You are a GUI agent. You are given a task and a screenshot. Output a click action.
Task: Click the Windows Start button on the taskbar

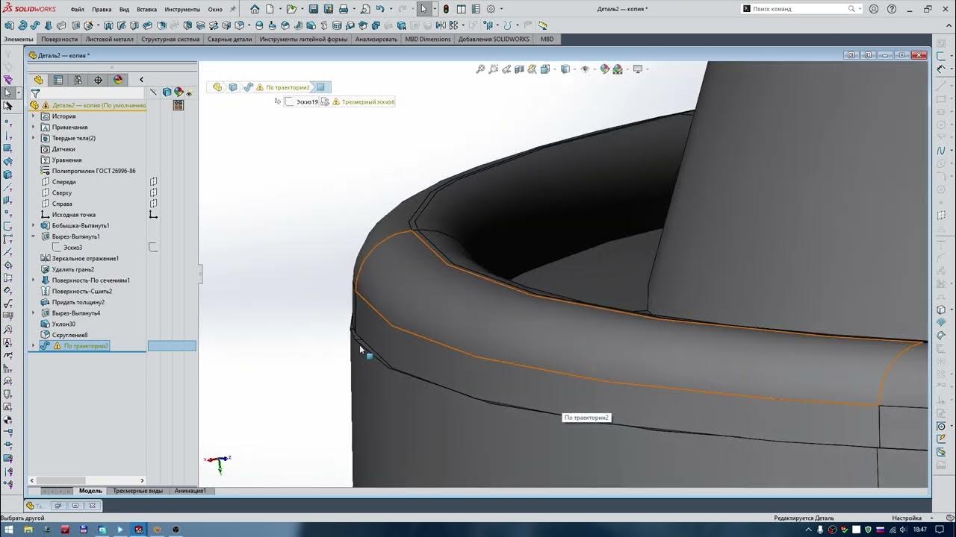(x=9, y=530)
